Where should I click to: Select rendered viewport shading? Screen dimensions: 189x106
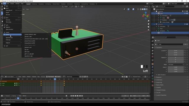(147, 9)
